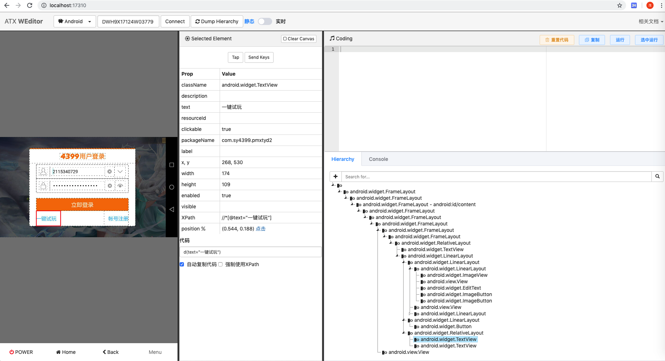
Task: Click the 重置代码 button
Action: (x=557, y=40)
